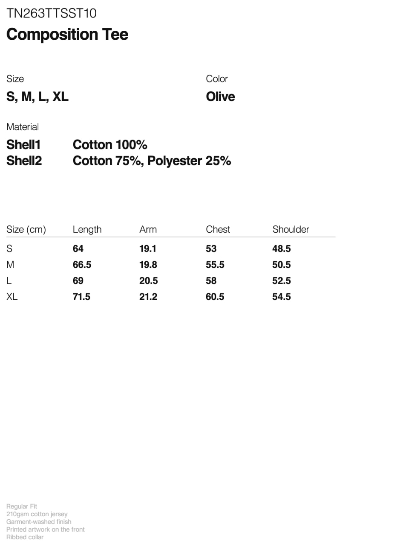This screenshot has height=547, width=409.
Task: Select the size M row label
Action: [10, 265]
